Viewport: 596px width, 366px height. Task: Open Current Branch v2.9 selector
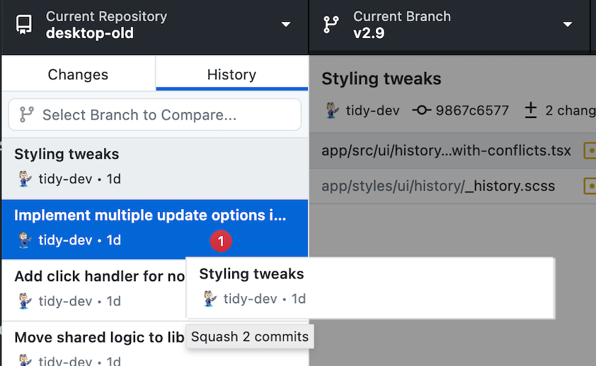click(449, 25)
